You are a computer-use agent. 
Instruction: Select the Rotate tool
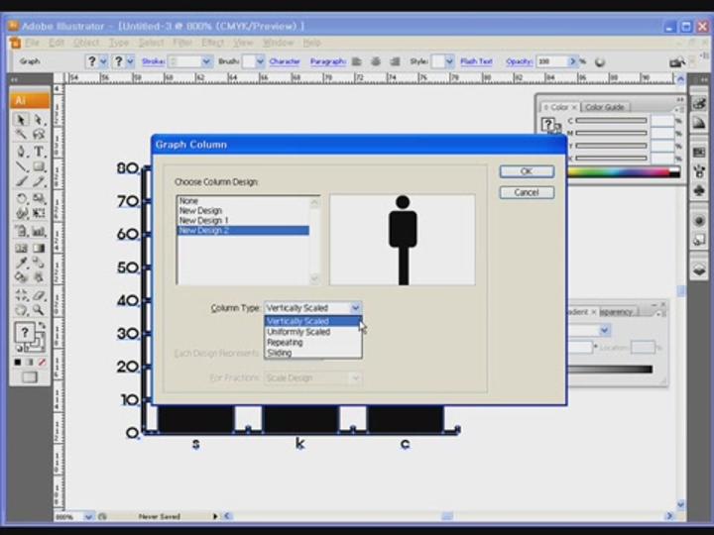tap(21, 198)
